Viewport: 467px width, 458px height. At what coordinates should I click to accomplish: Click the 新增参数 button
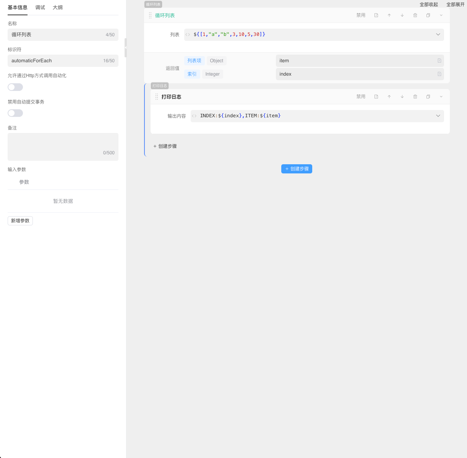(x=20, y=221)
